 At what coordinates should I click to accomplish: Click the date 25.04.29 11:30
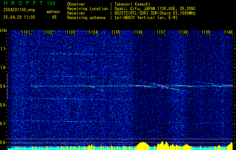(19, 17)
